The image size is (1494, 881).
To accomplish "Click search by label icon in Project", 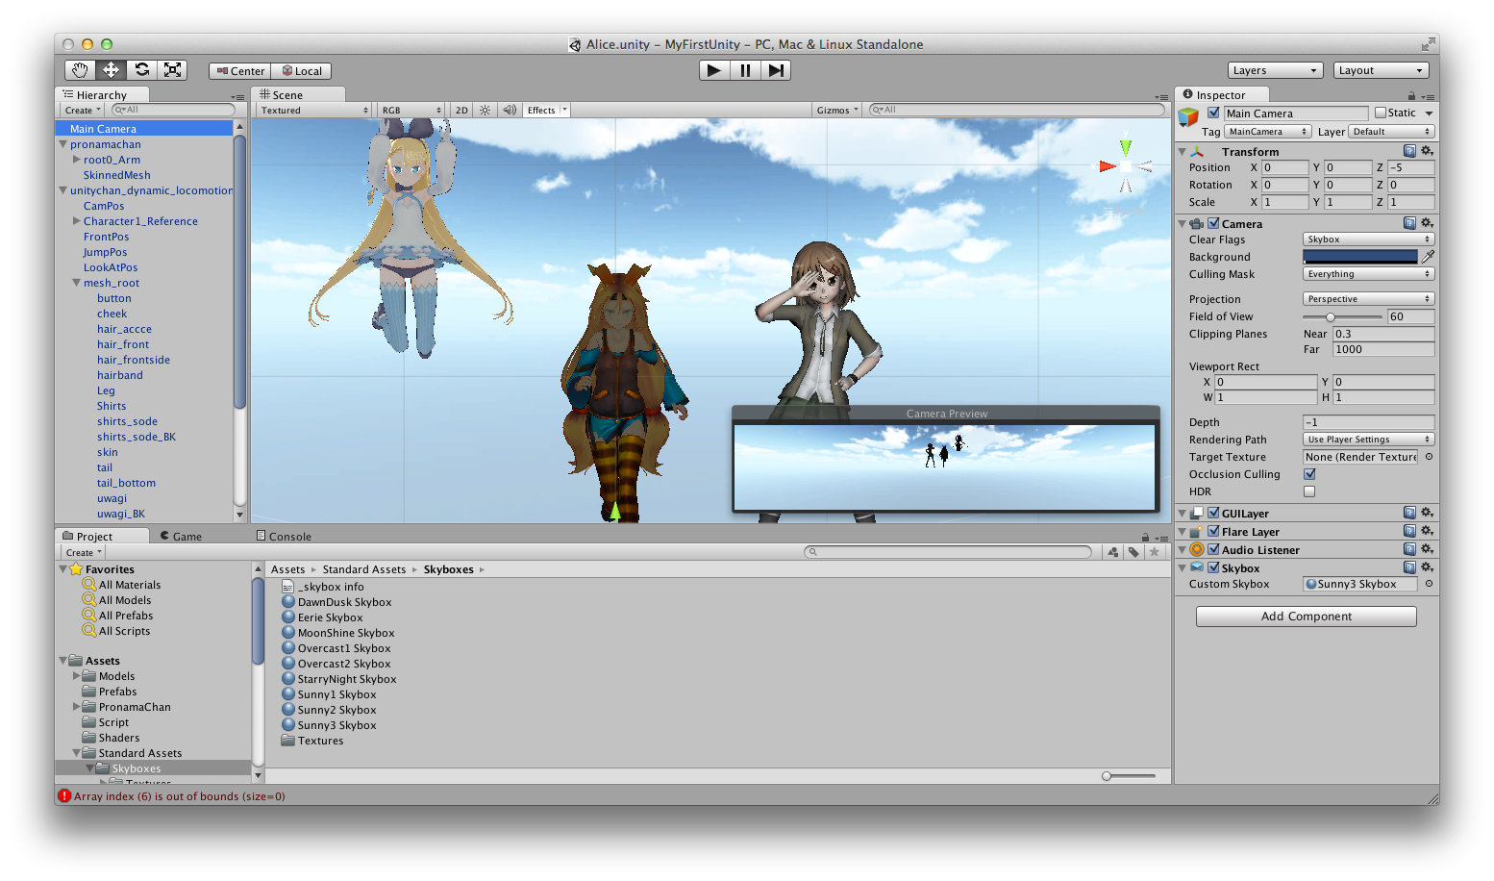I will tap(1133, 552).
